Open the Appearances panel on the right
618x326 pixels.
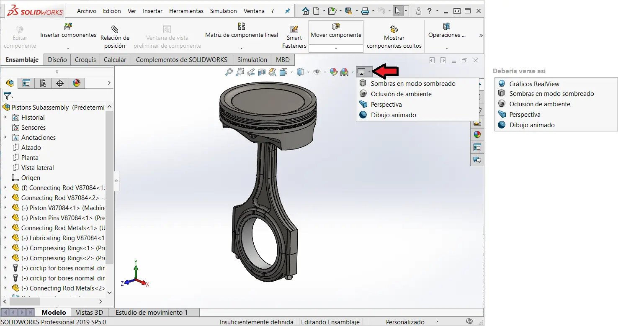pos(477,134)
